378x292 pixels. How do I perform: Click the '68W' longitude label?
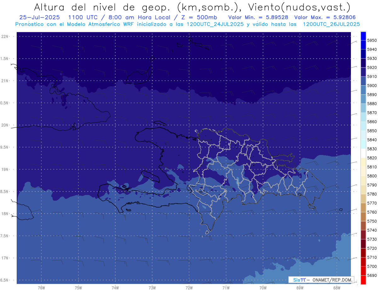click(x=337, y=288)
